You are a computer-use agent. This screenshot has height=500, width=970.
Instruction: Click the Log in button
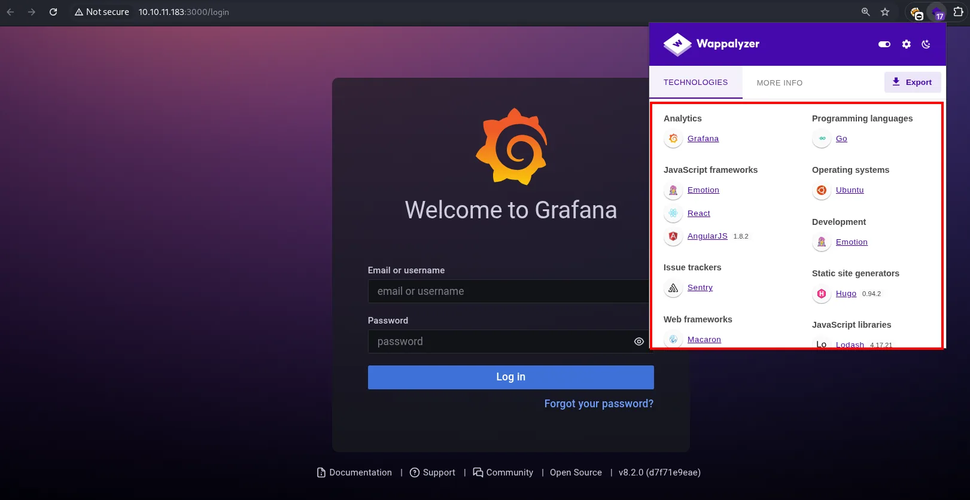511,377
